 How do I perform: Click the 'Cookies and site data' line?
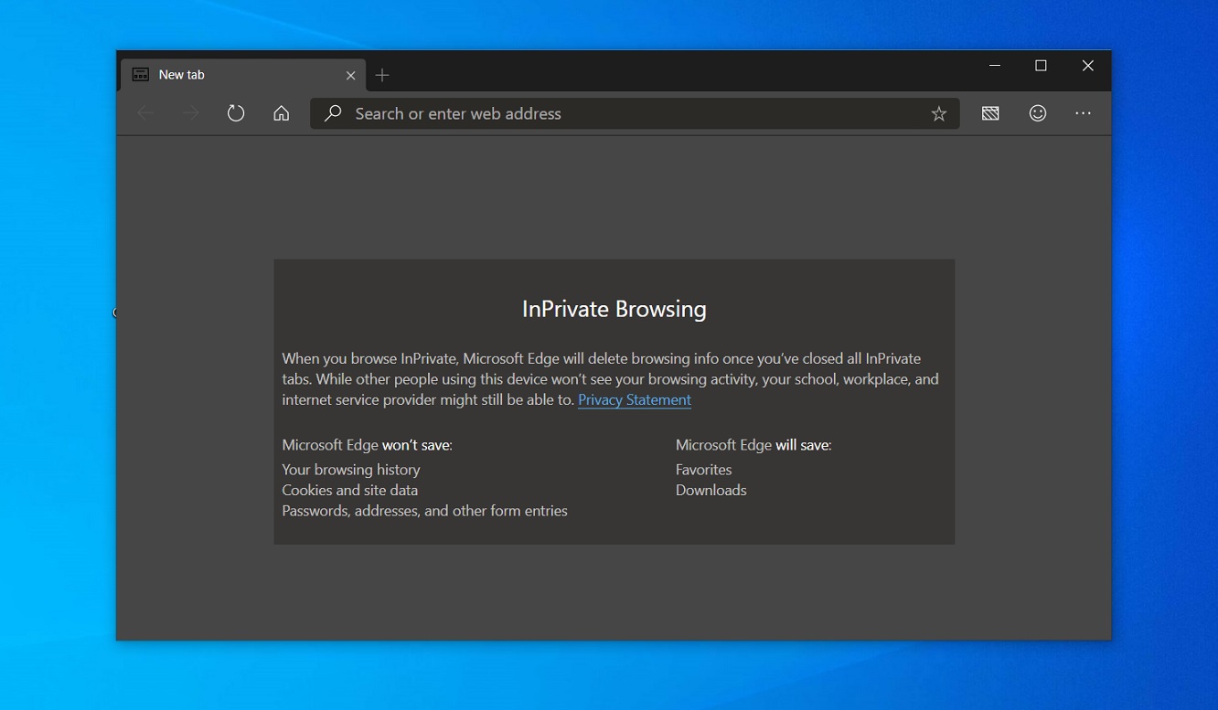coord(350,490)
